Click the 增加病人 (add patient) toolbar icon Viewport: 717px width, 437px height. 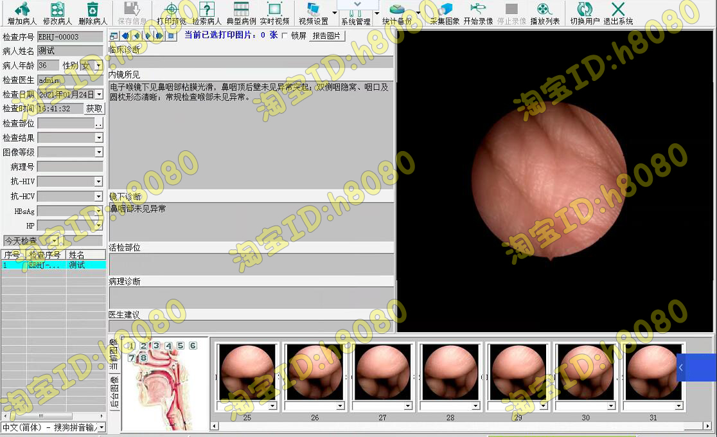[21, 13]
